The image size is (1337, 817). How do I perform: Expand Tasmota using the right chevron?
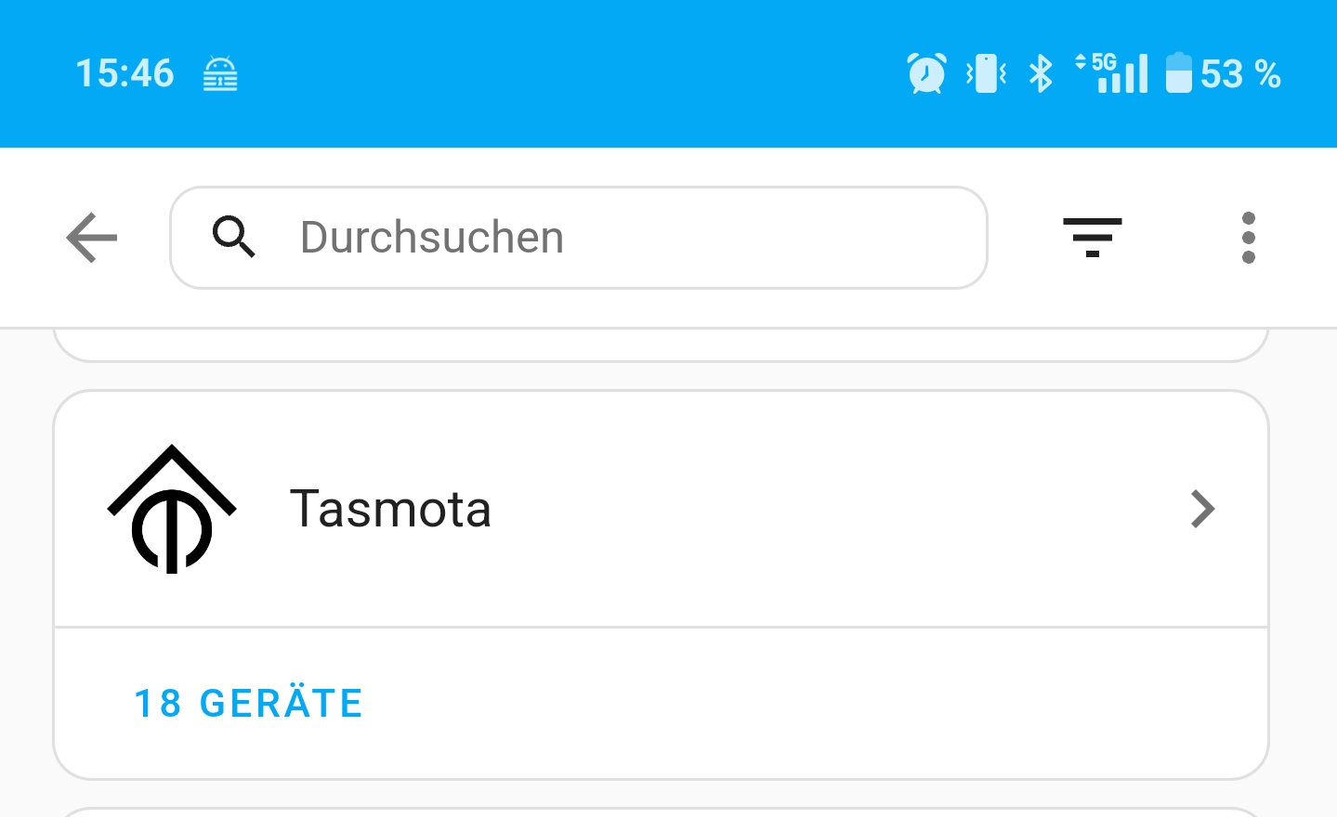tap(1202, 509)
